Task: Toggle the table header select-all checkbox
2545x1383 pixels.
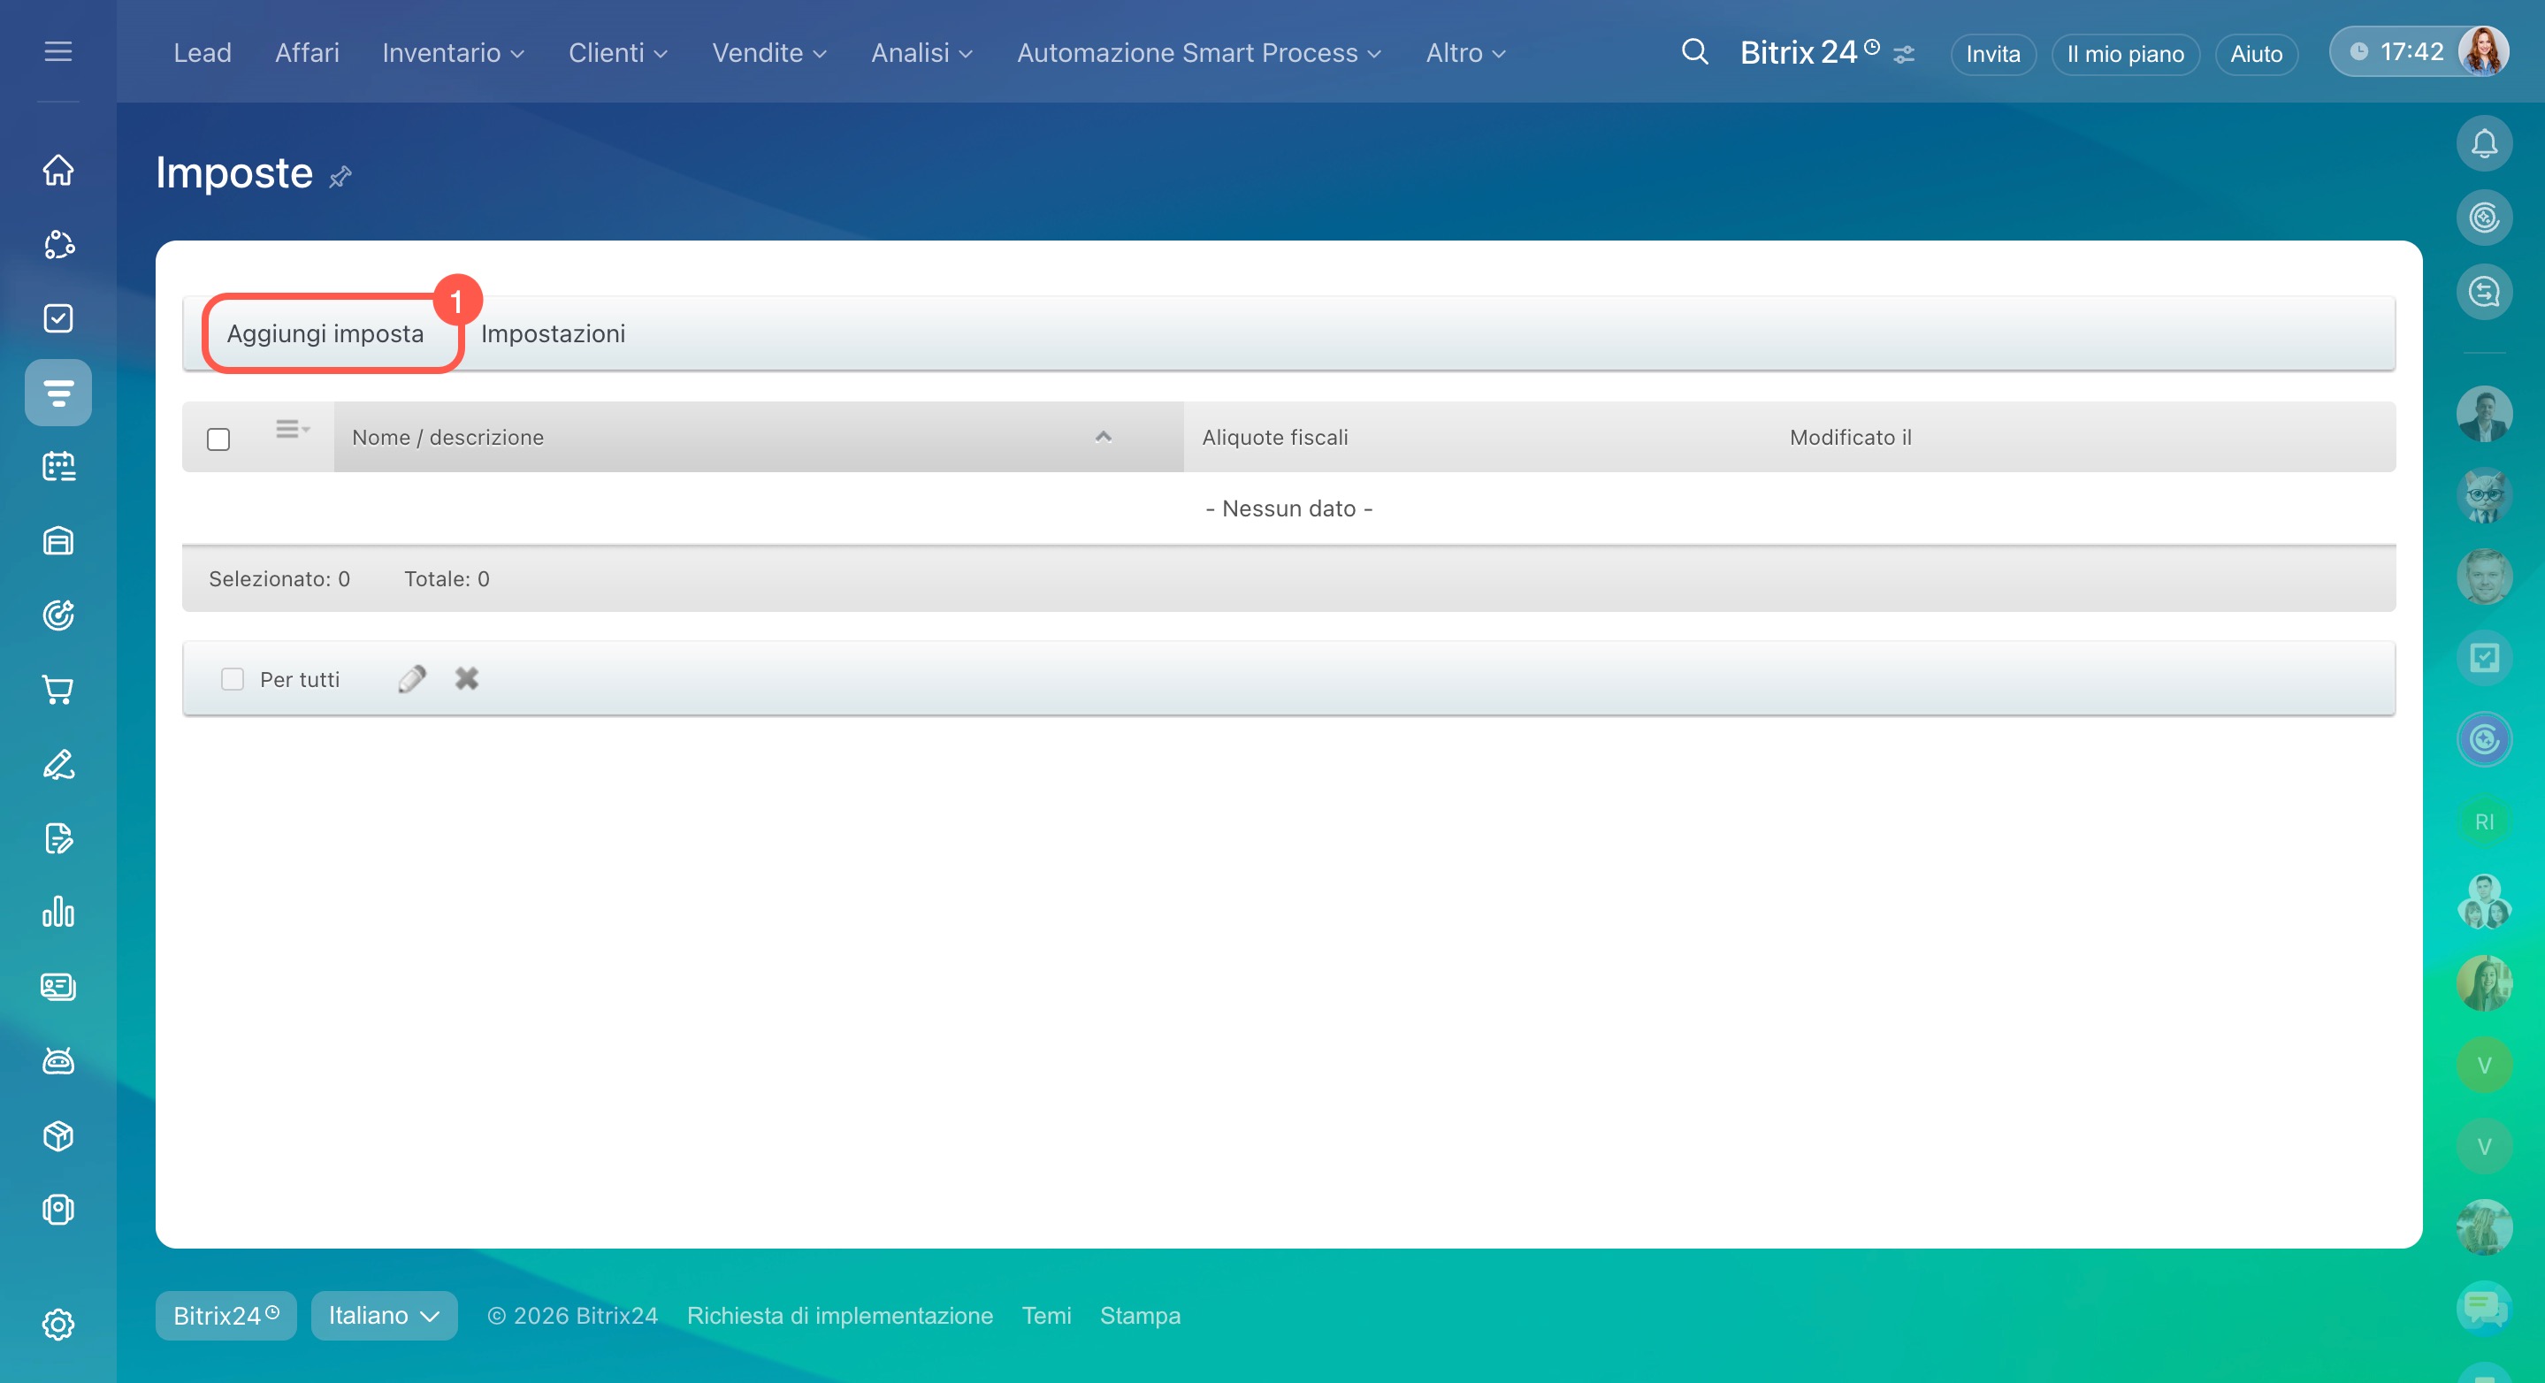Action: (x=218, y=439)
